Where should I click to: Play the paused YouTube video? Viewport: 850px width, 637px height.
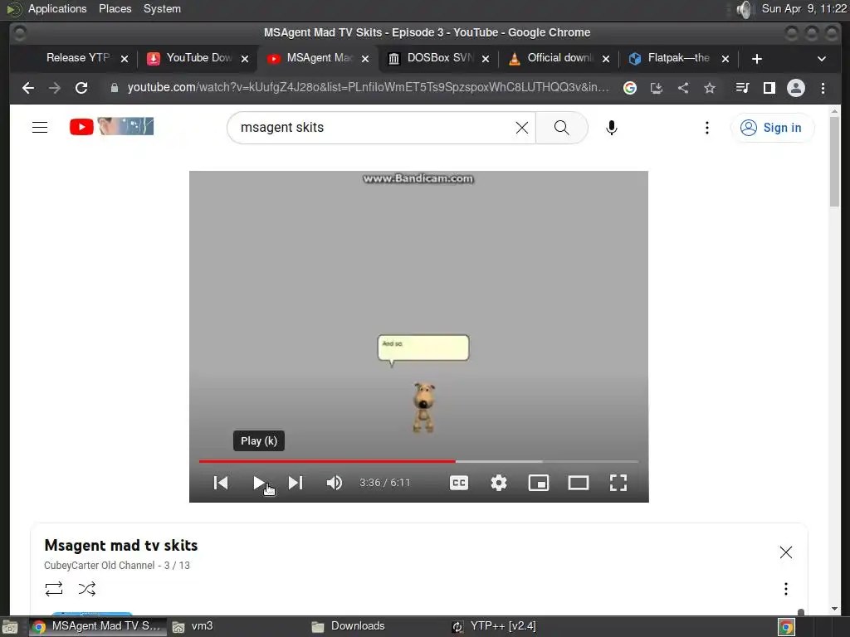coord(259,483)
